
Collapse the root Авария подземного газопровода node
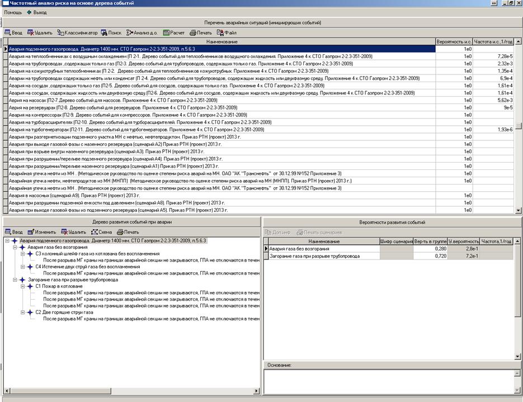(6, 240)
